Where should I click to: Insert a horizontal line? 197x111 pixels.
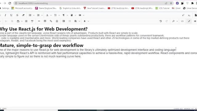pyautogui.click(x=39, y=21)
